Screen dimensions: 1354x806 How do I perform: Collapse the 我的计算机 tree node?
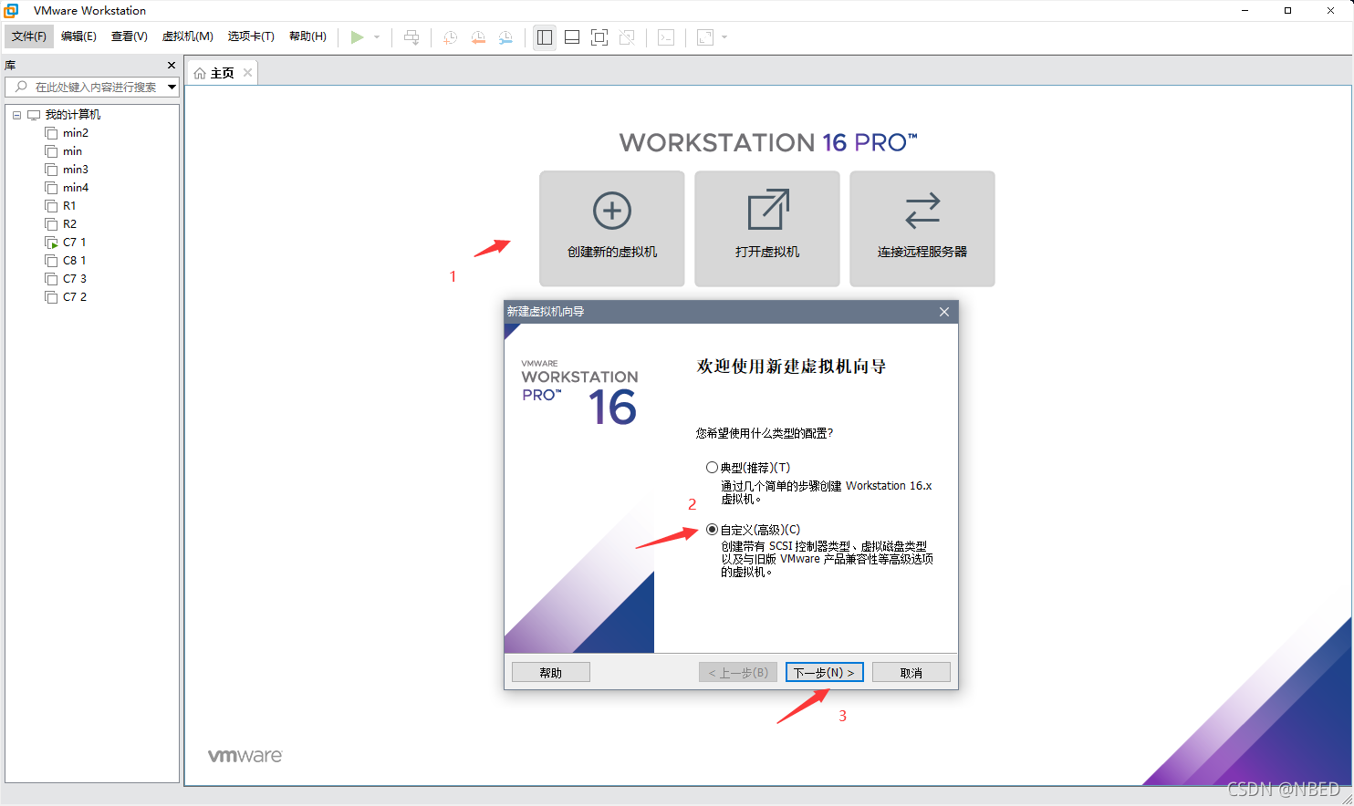click(16, 115)
